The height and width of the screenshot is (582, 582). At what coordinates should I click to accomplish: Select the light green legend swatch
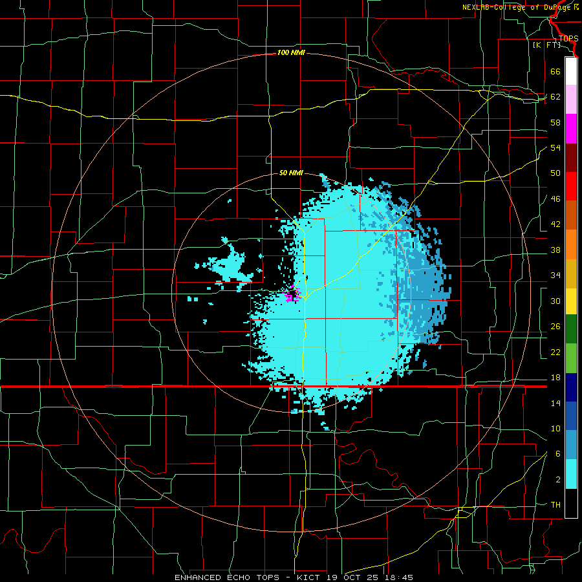(571, 358)
